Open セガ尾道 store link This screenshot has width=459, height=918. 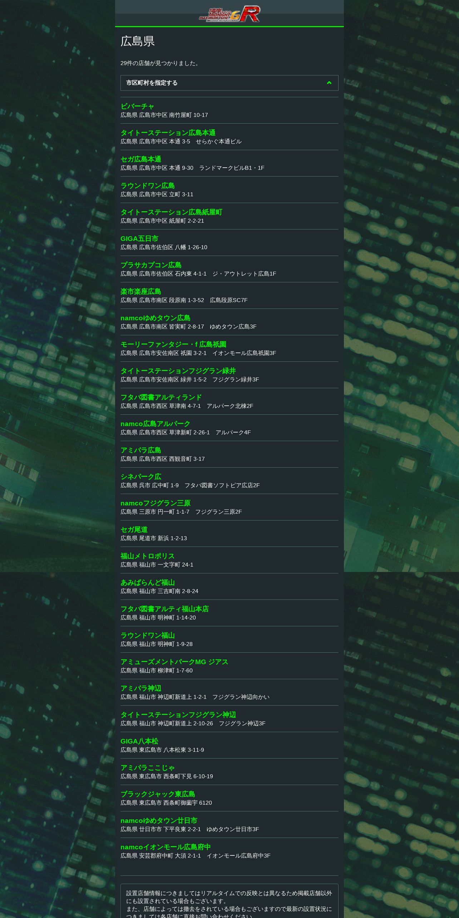[x=134, y=530]
